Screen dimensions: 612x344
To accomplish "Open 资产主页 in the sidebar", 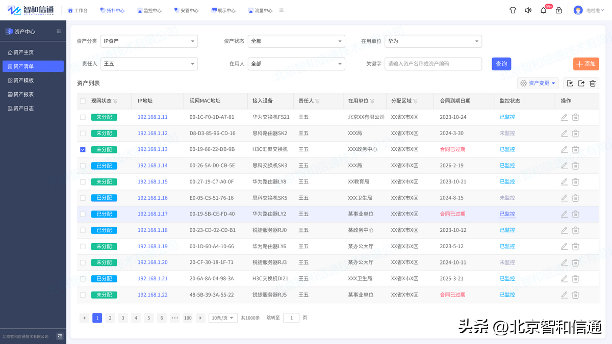I will point(33,52).
